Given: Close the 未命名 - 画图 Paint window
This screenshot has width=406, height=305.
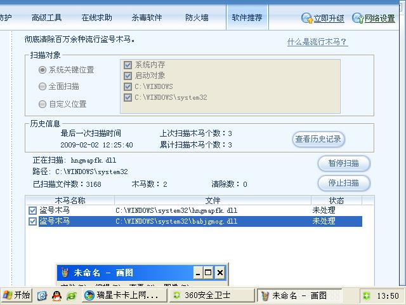Looking at the screenshot, I should click(x=220, y=273).
